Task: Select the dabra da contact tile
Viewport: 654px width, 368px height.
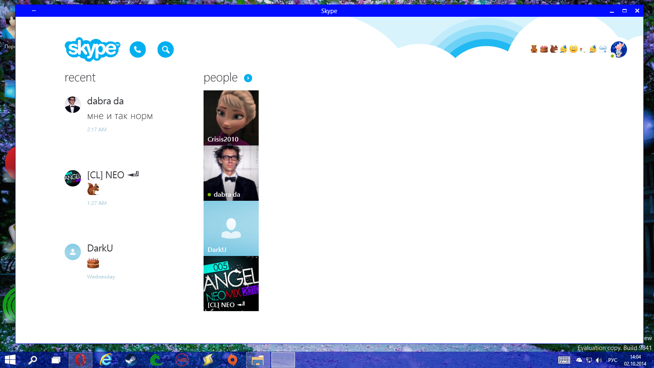Action: click(231, 173)
